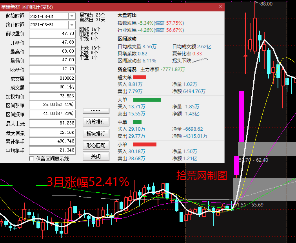Click the 区间波动率 6.11% text

[137, 61]
